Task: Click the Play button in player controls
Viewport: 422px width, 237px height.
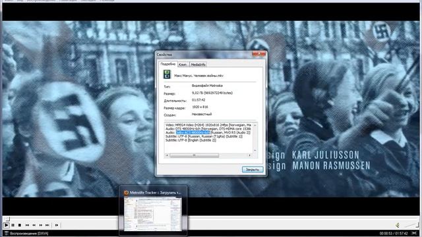Action: click(6, 225)
